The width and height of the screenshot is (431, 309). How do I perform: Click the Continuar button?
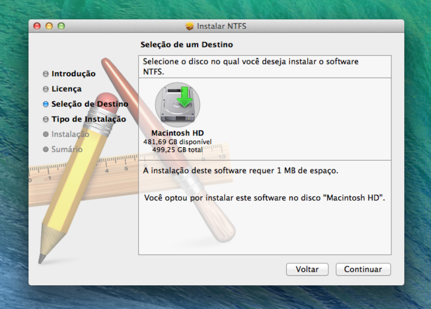coord(363,269)
